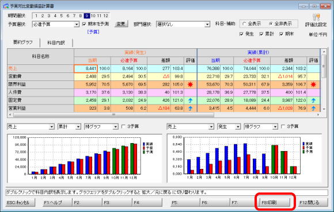Toggle the 期末を予測 checkbox

tap(84, 24)
